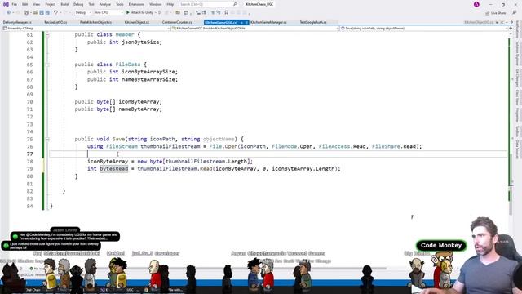
Task: Click the Save icon in the toolbar
Action: coord(42,13)
